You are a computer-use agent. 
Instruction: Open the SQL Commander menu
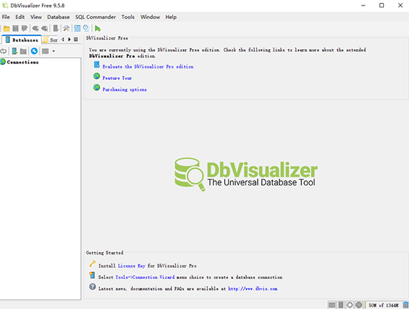pyautogui.click(x=95, y=17)
